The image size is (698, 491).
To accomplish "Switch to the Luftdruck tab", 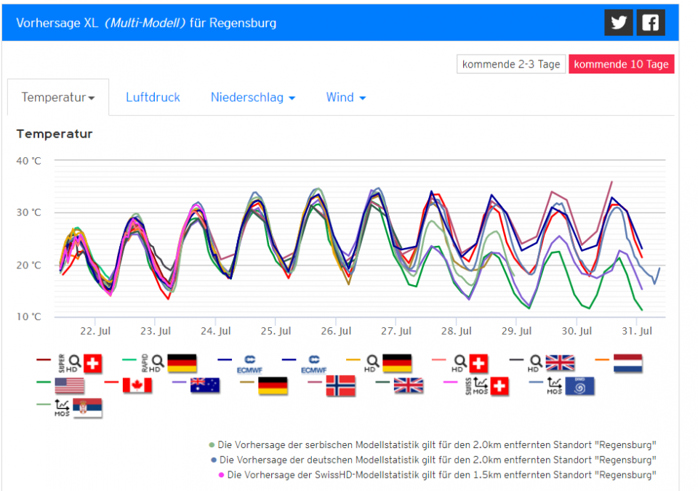I will [x=153, y=97].
